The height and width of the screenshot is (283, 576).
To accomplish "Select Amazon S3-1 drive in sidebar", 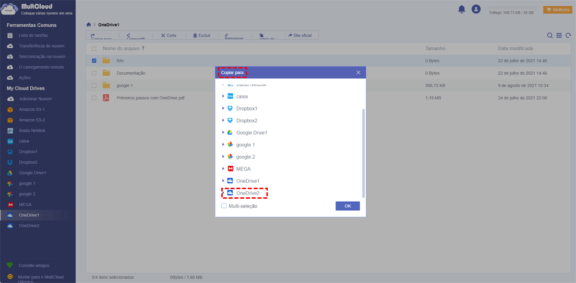I will [32, 109].
